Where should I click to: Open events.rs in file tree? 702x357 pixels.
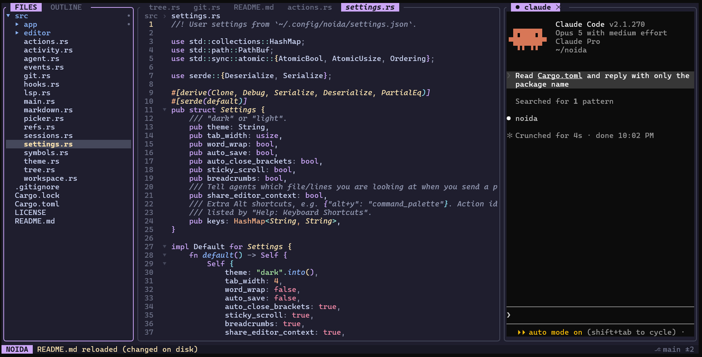pos(44,67)
